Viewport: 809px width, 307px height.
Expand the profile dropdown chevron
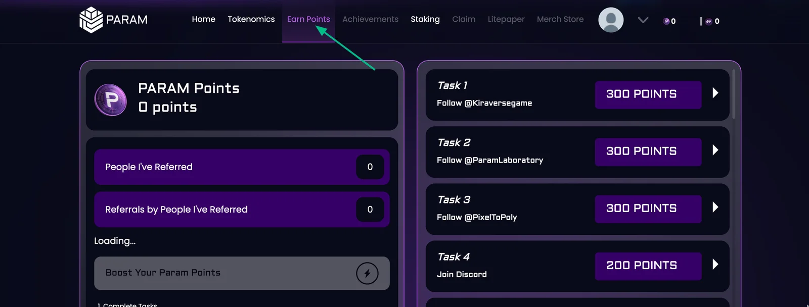point(643,20)
